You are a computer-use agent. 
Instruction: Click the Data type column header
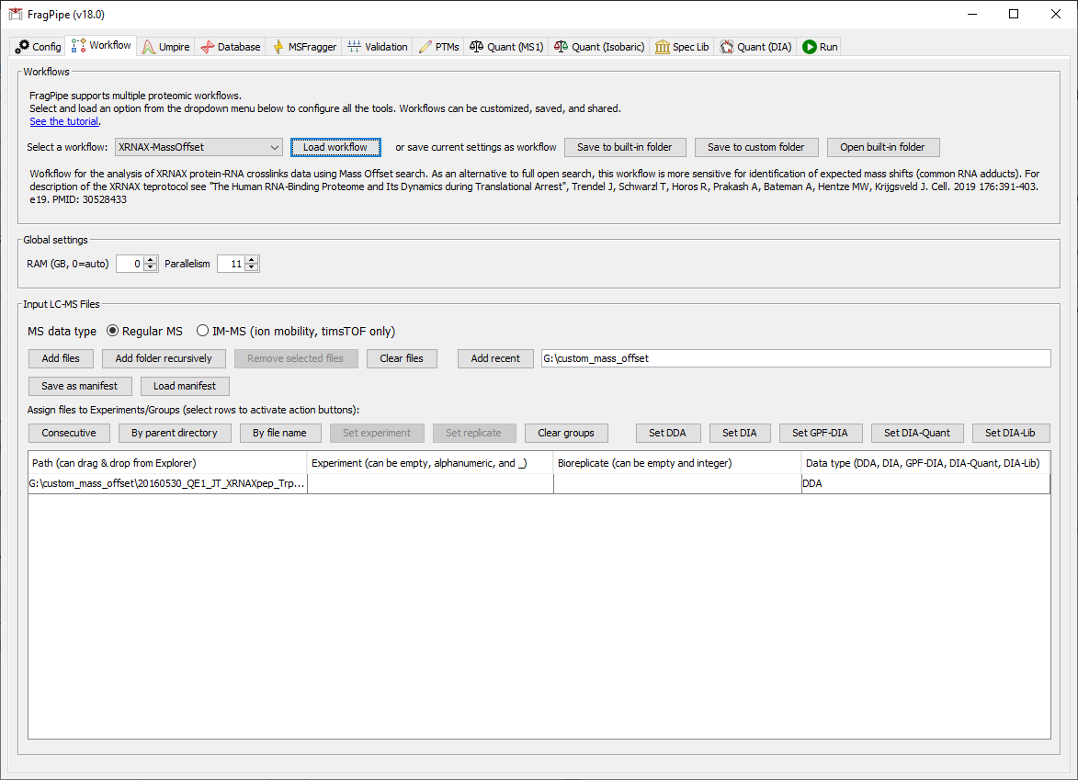[x=925, y=463]
